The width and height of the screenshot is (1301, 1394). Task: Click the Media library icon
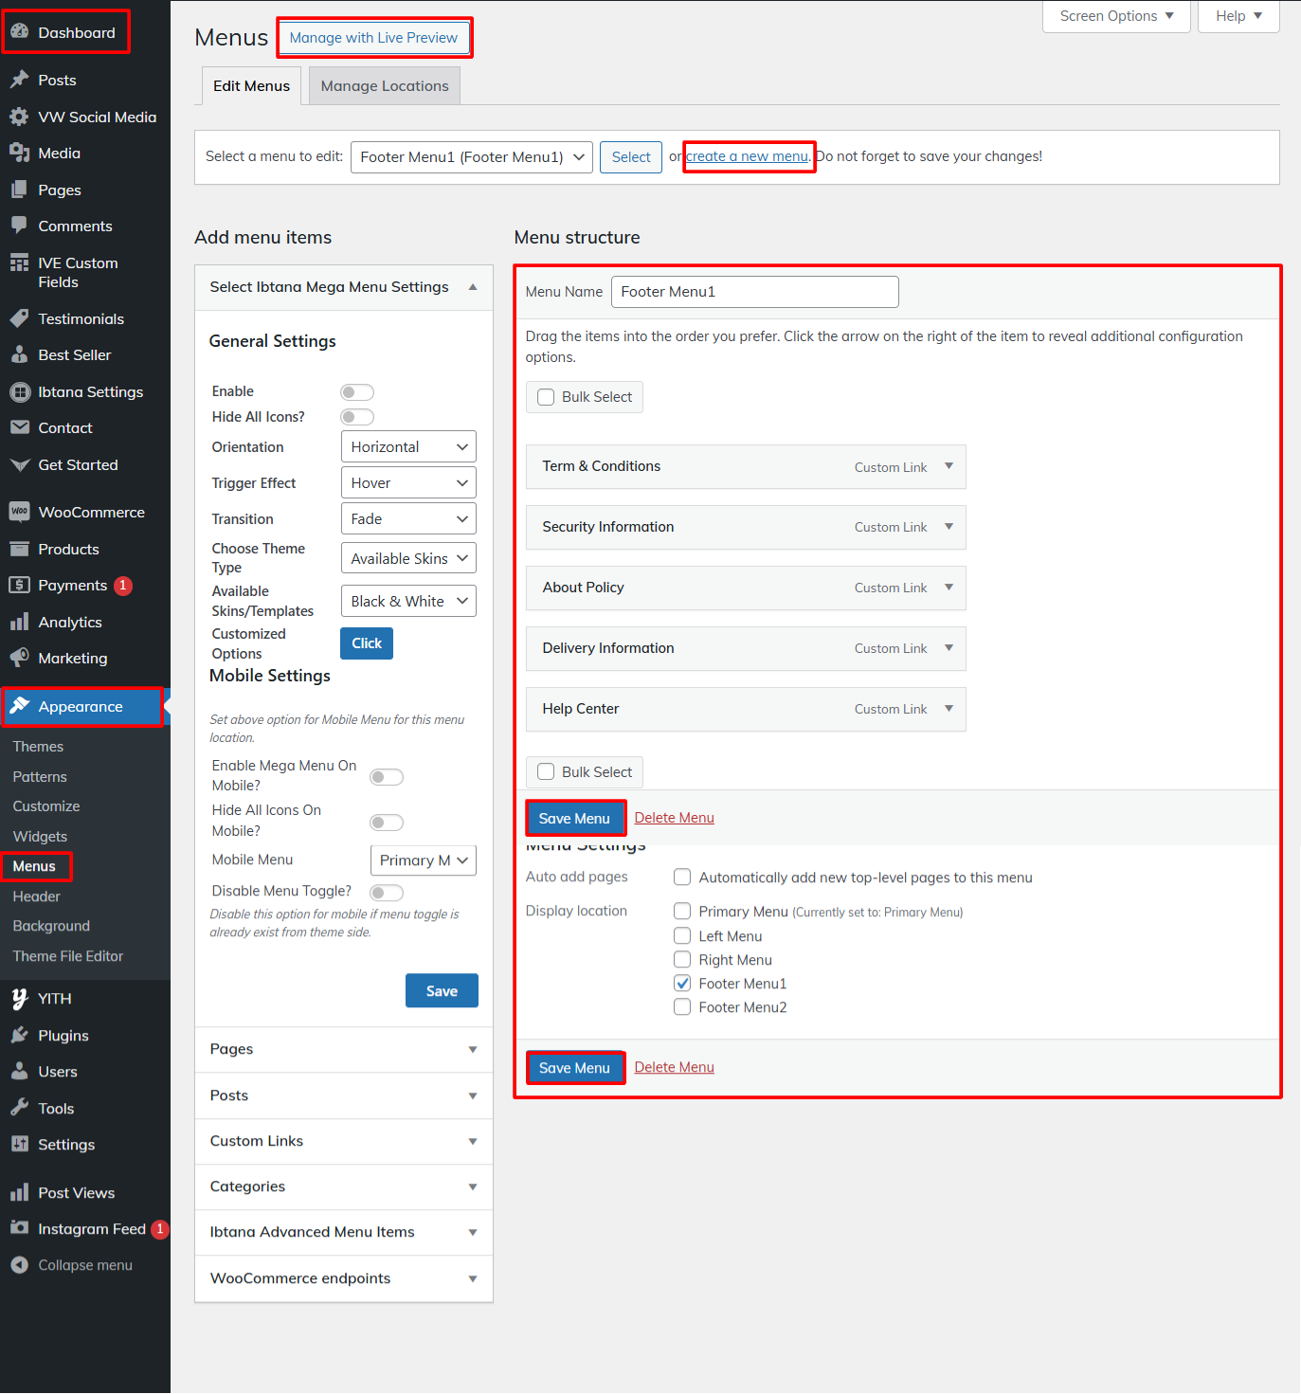19,153
